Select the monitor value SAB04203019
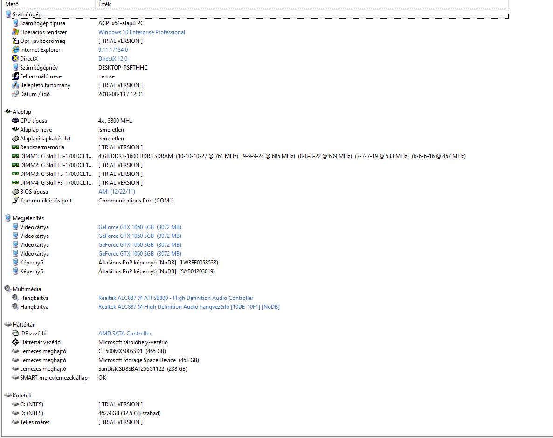 point(156,271)
